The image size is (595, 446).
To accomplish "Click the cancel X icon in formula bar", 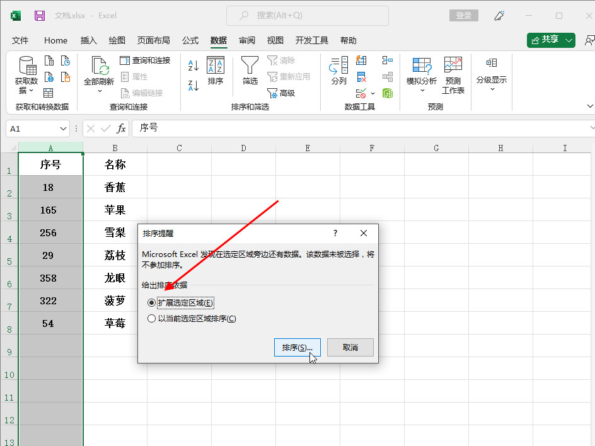I will (x=91, y=129).
